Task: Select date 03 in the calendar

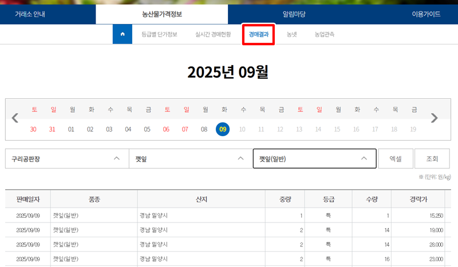Action: (x=109, y=129)
